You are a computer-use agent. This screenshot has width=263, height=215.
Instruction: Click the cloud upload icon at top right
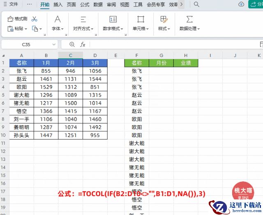click(241, 5)
